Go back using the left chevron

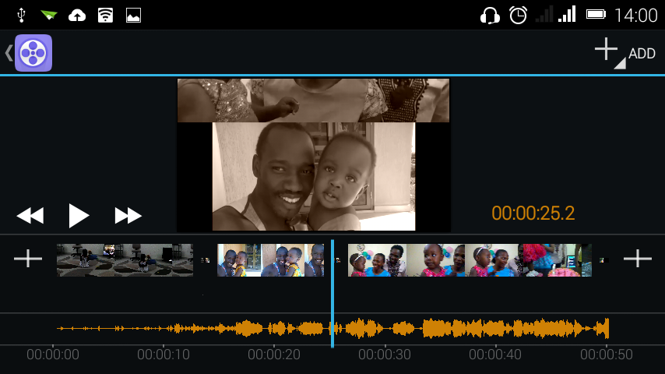[x=9, y=53]
